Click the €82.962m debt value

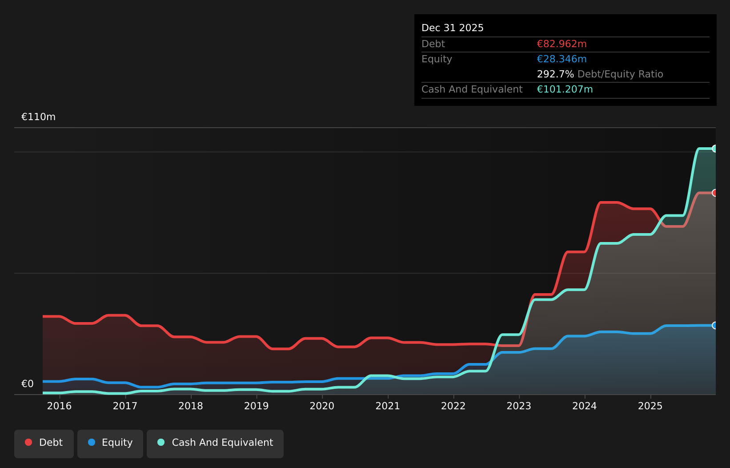pos(562,44)
